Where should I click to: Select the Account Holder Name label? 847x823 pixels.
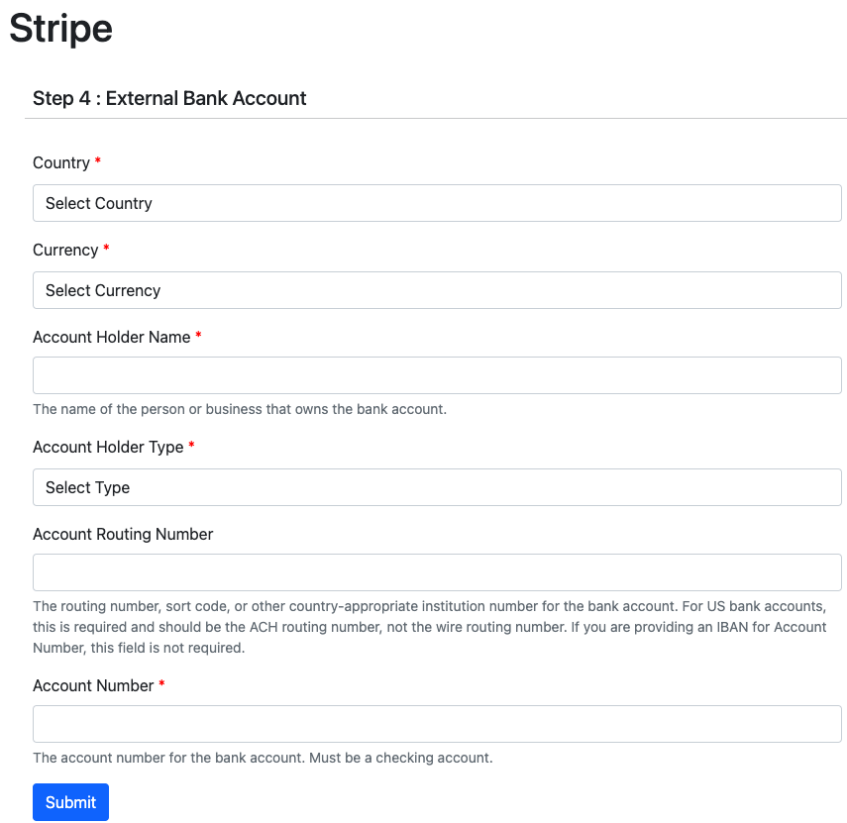(x=111, y=337)
